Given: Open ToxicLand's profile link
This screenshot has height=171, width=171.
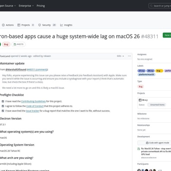Looking at the screenshot, I should click(x=5, y=56).
